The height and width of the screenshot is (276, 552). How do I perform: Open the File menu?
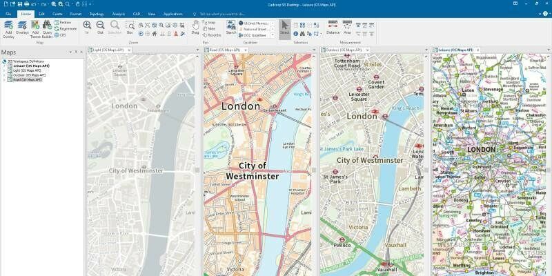8,14
